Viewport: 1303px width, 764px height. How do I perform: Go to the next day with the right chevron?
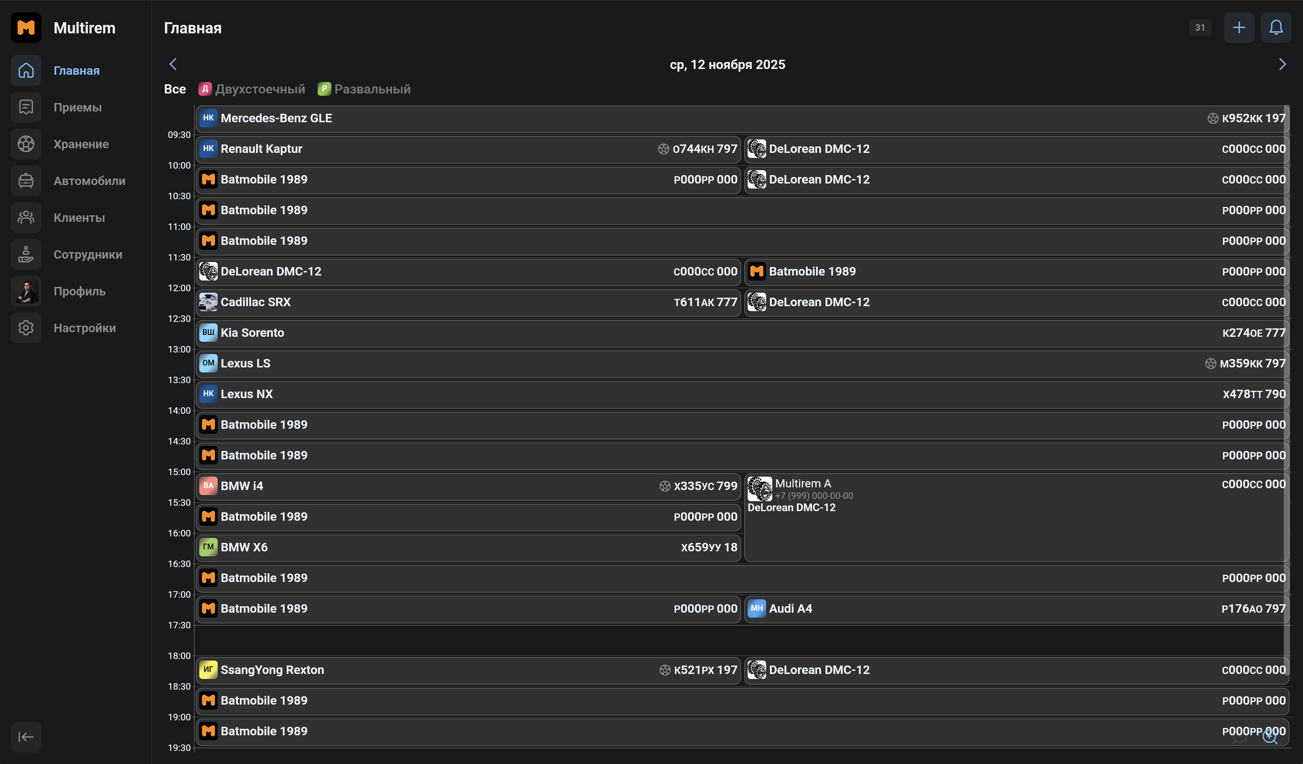(1282, 64)
